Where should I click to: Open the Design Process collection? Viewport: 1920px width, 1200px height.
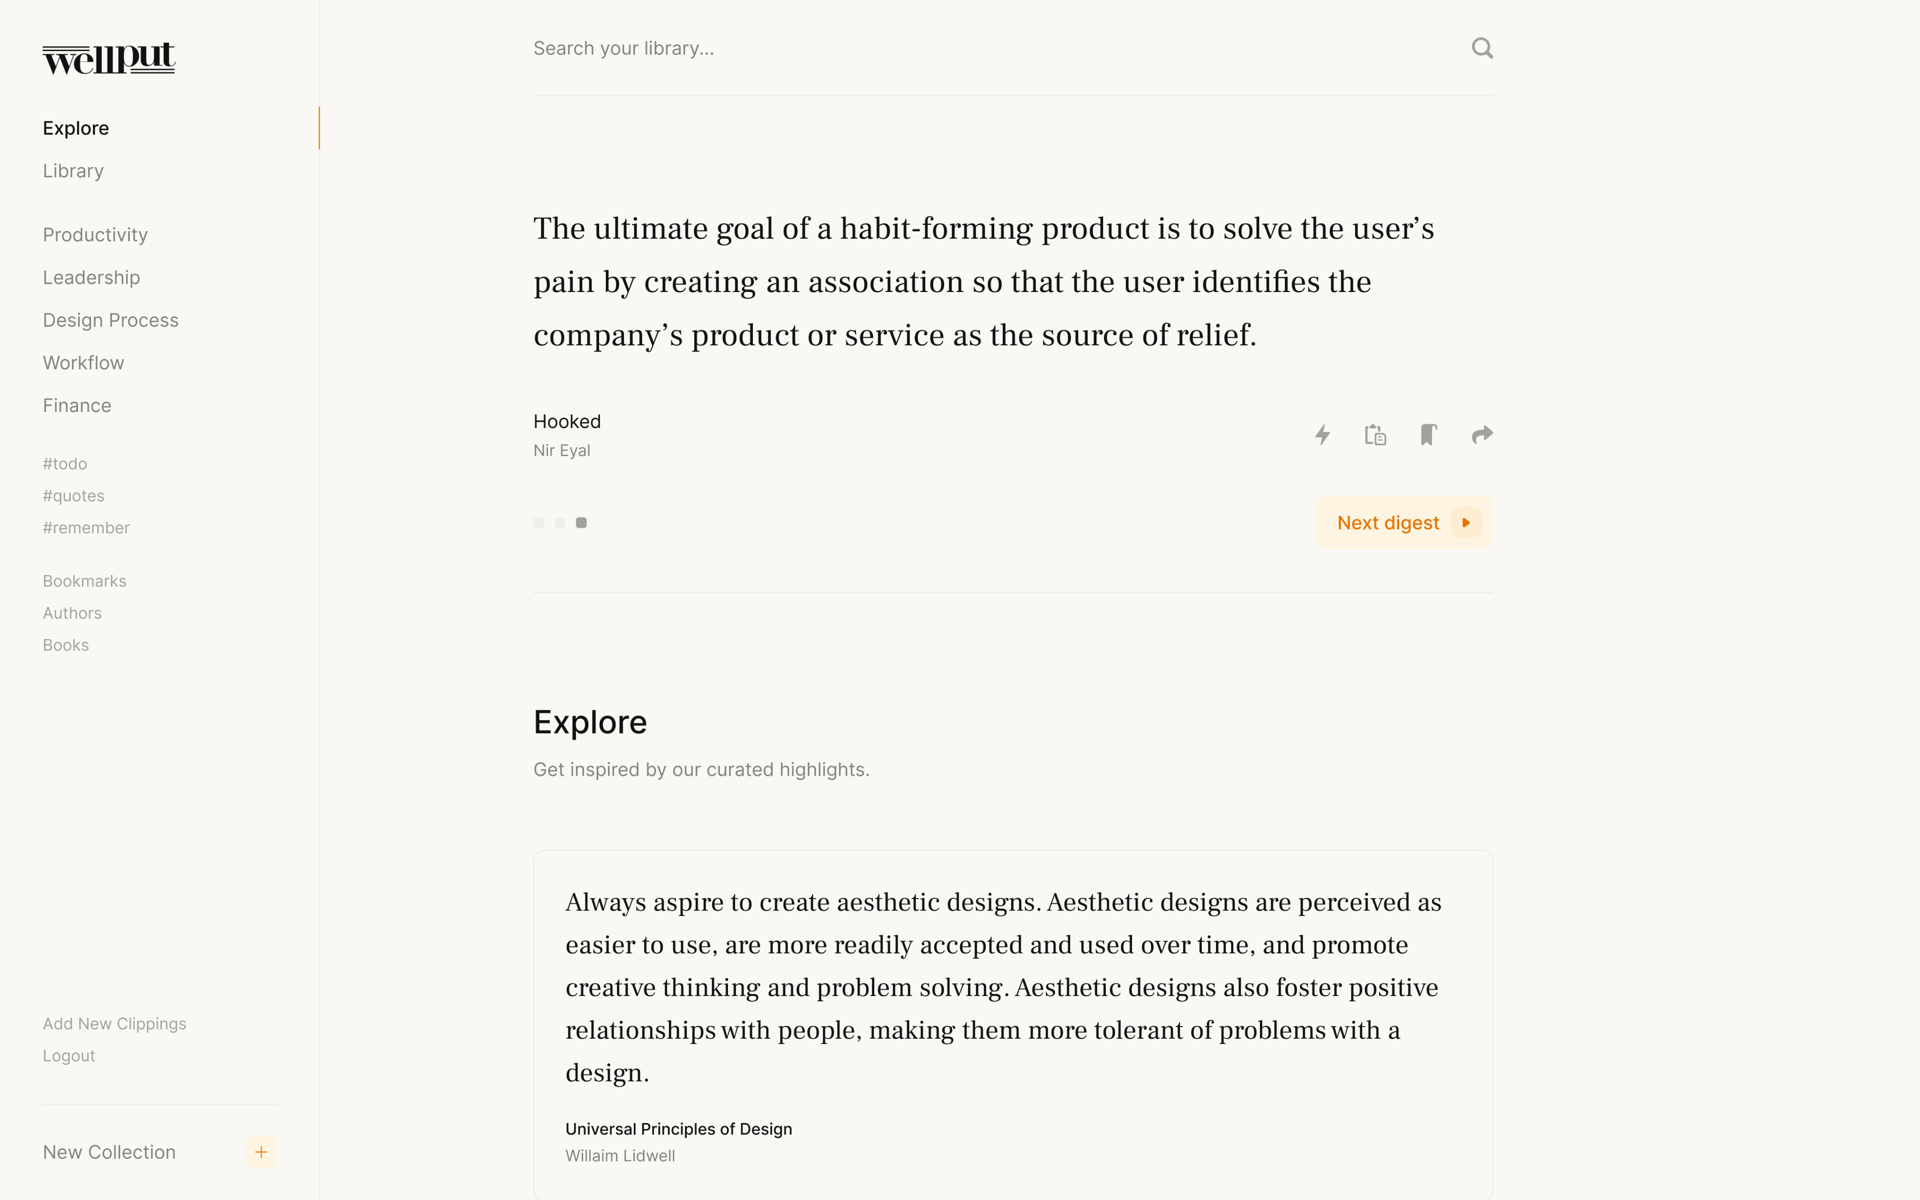(x=111, y=321)
